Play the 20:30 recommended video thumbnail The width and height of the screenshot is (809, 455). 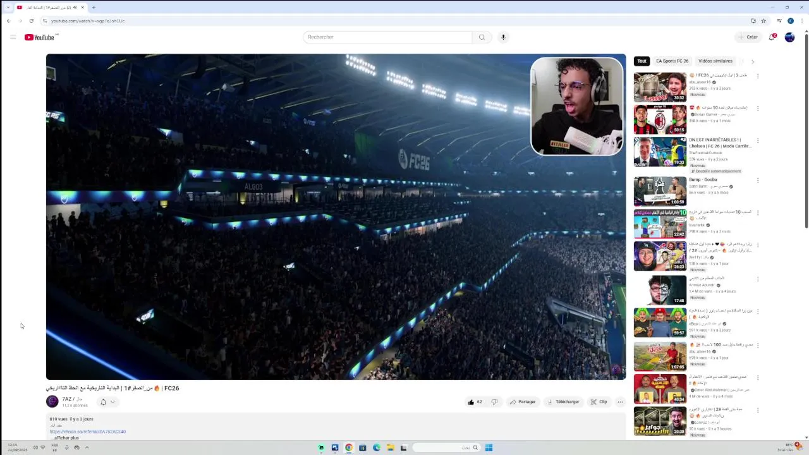[x=660, y=421]
